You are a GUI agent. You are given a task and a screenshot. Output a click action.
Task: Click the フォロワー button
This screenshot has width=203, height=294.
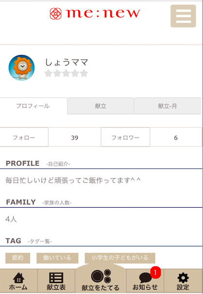pyautogui.click(x=125, y=137)
